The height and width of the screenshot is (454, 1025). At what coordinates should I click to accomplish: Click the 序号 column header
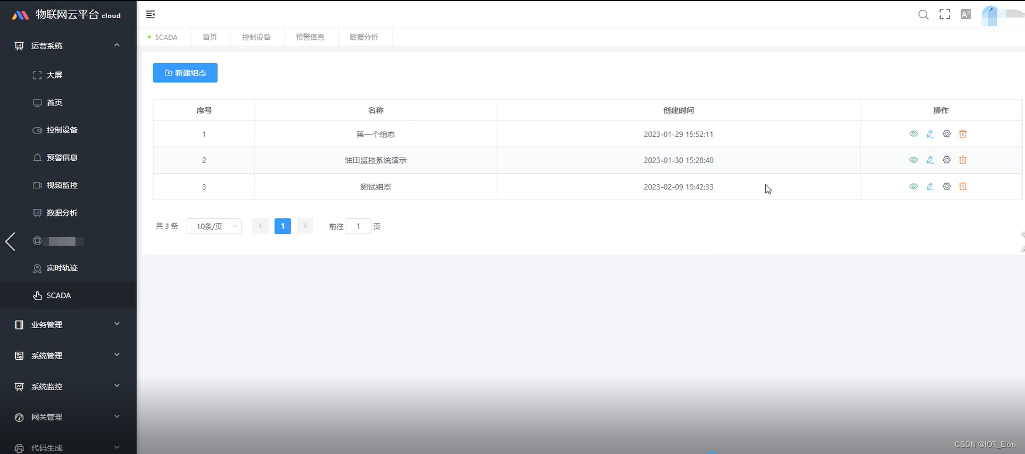(204, 111)
